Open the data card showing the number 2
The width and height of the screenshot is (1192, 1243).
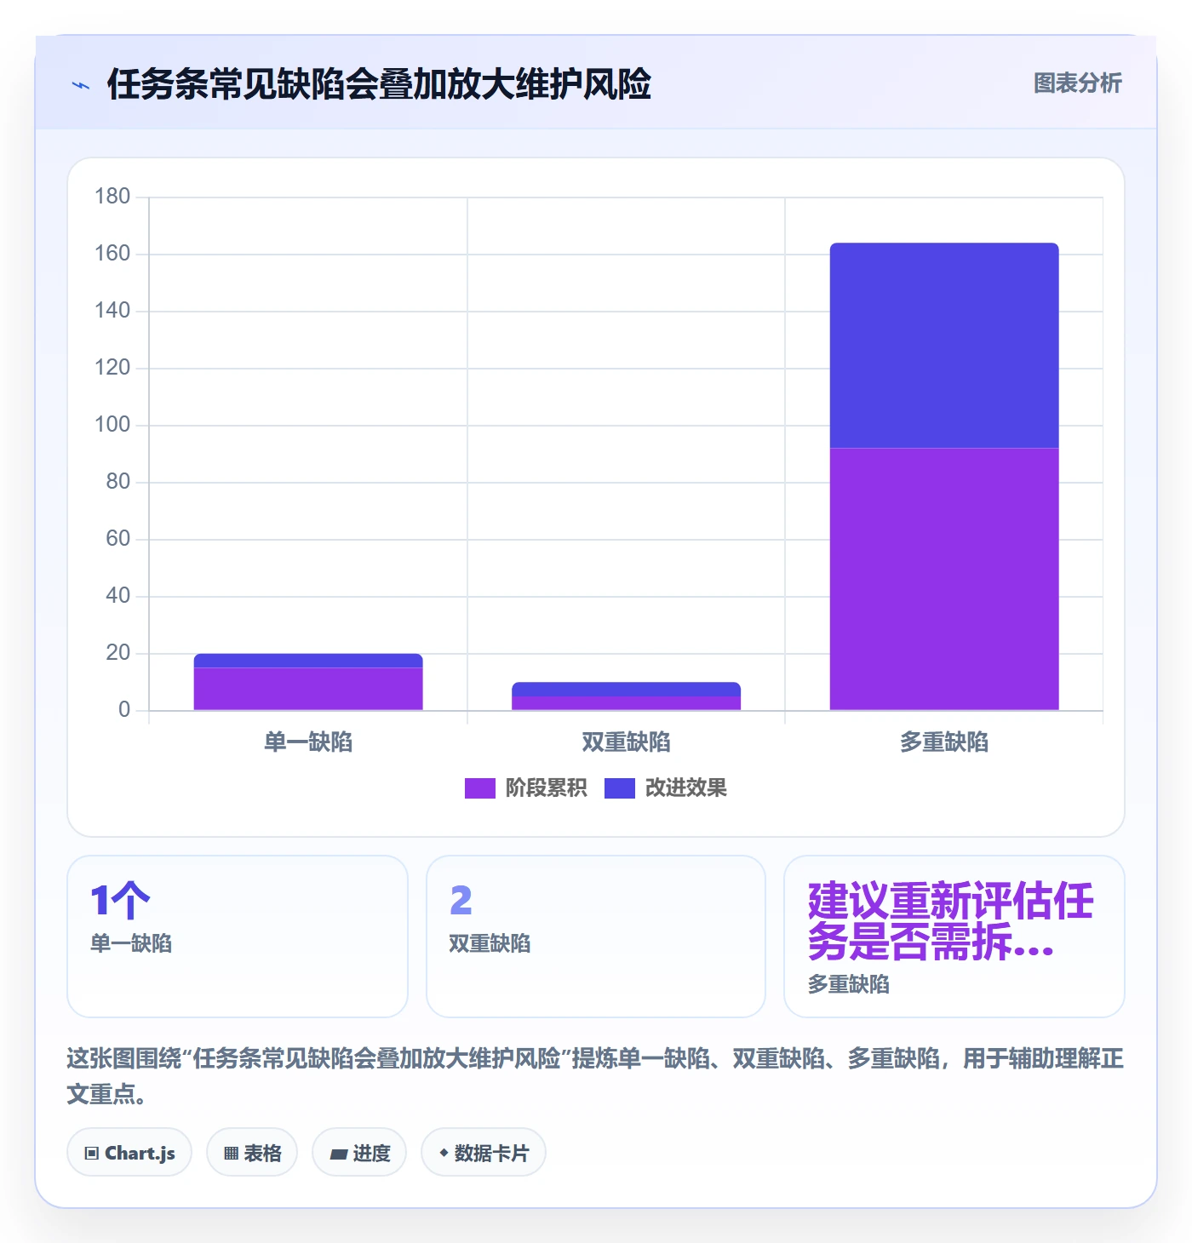[x=596, y=937]
